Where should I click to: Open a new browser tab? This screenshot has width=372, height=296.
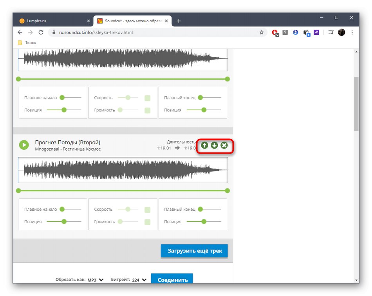[x=179, y=21]
